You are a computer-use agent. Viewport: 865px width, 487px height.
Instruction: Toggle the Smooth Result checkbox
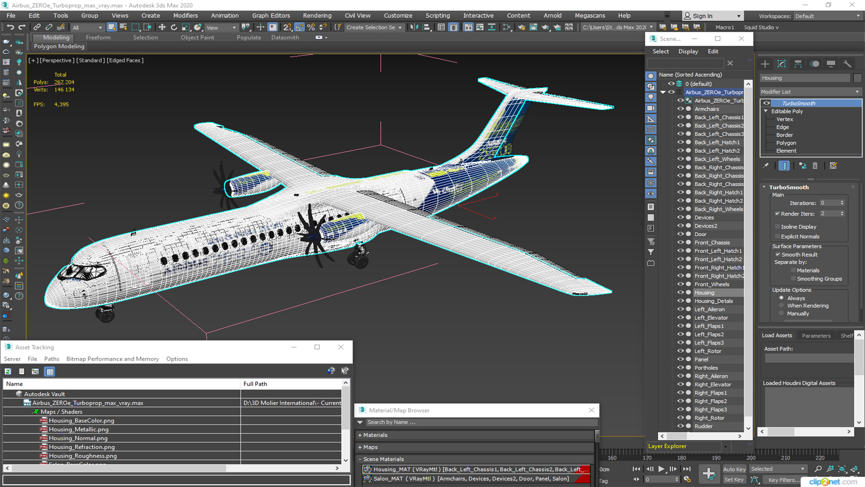pos(778,255)
